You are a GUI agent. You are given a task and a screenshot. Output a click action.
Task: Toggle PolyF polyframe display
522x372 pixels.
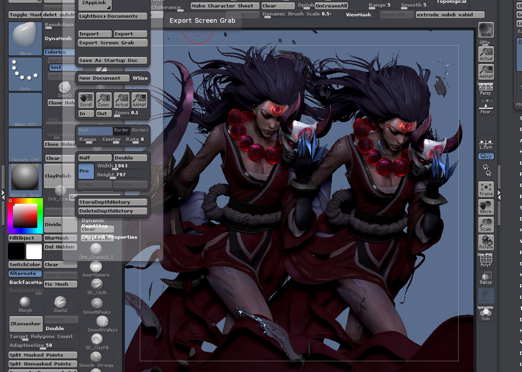pos(486,260)
